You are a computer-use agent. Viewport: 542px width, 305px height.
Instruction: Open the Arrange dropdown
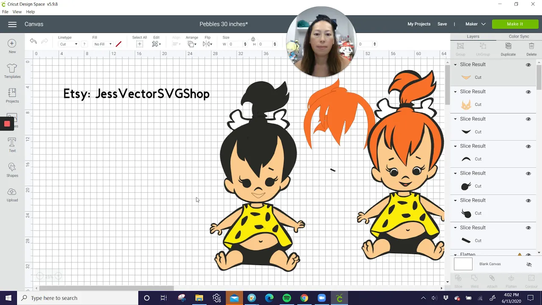point(192,44)
